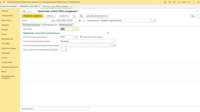Open the Еще dropdown button

pyautogui.click(x=193, y=16)
